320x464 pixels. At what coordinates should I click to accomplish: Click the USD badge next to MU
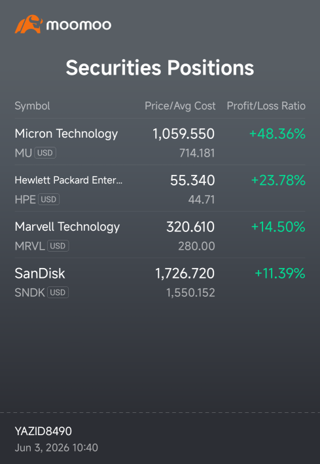coord(45,153)
